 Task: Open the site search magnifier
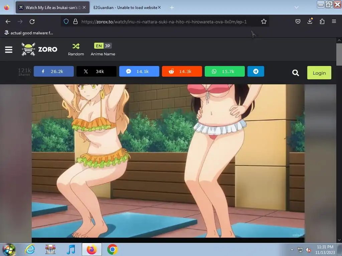tap(295, 73)
